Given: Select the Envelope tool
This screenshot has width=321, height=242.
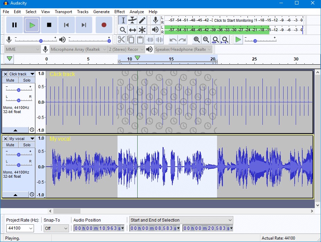Looking at the screenshot, I should pyautogui.click(x=132, y=20).
